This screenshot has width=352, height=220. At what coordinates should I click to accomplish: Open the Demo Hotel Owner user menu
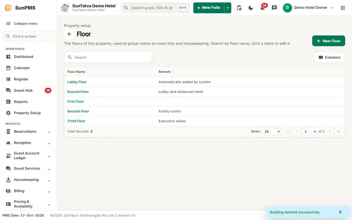tap(308, 8)
